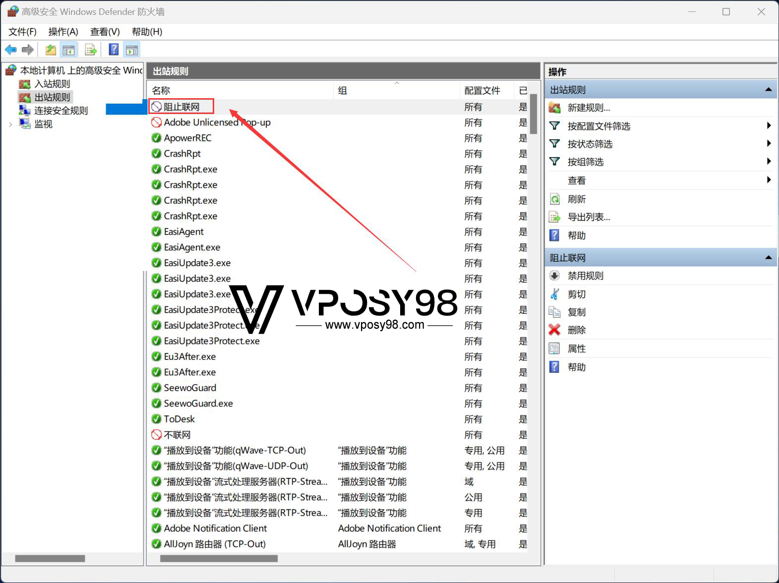Open the 查看(V) menu
779x583 pixels.
105,32
